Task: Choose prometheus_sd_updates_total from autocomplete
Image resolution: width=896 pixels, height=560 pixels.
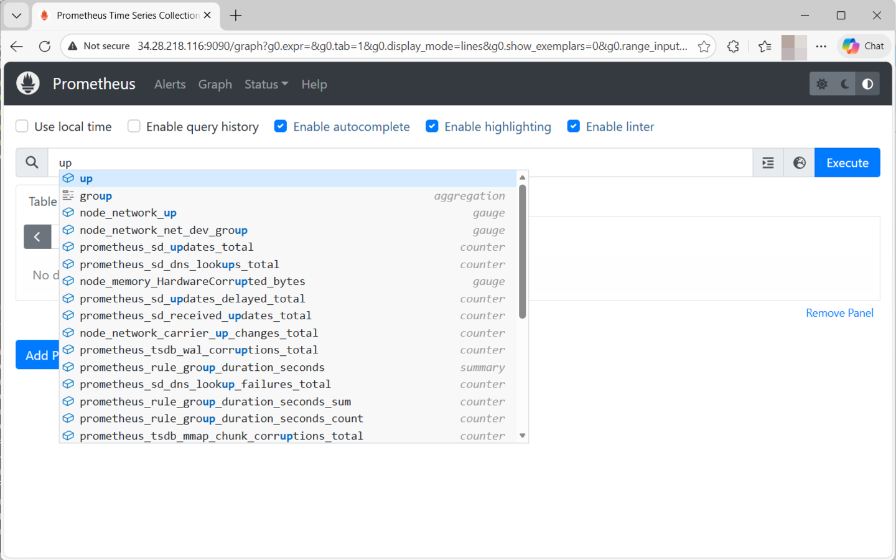Action: point(166,247)
